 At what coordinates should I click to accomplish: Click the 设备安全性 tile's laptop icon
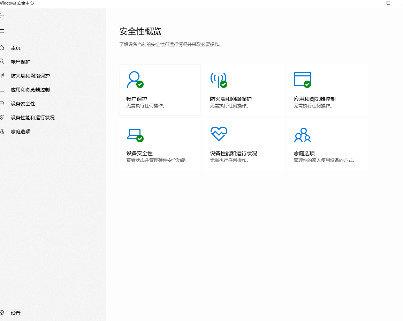coord(135,135)
